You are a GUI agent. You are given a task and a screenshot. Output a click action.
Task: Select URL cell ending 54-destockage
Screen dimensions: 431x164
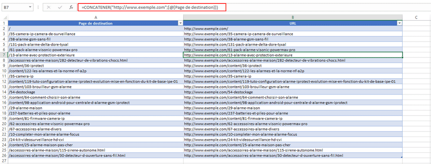pos(293,92)
